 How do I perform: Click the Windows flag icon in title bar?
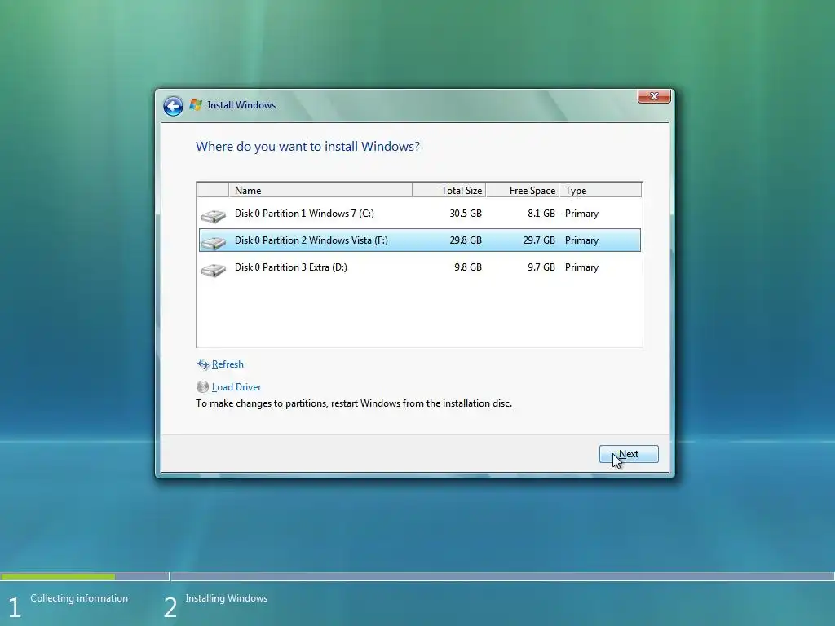[x=196, y=105]
